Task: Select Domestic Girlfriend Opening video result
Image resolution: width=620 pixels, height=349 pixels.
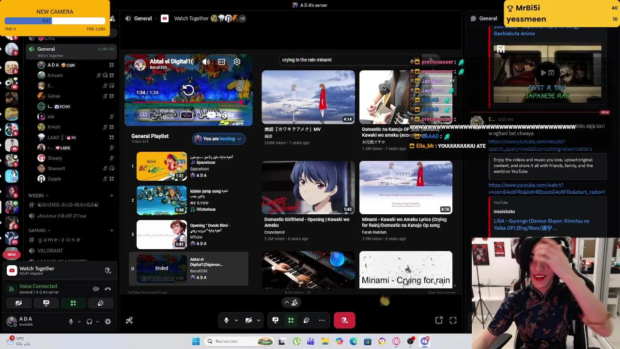Action: tap(308, 201)
